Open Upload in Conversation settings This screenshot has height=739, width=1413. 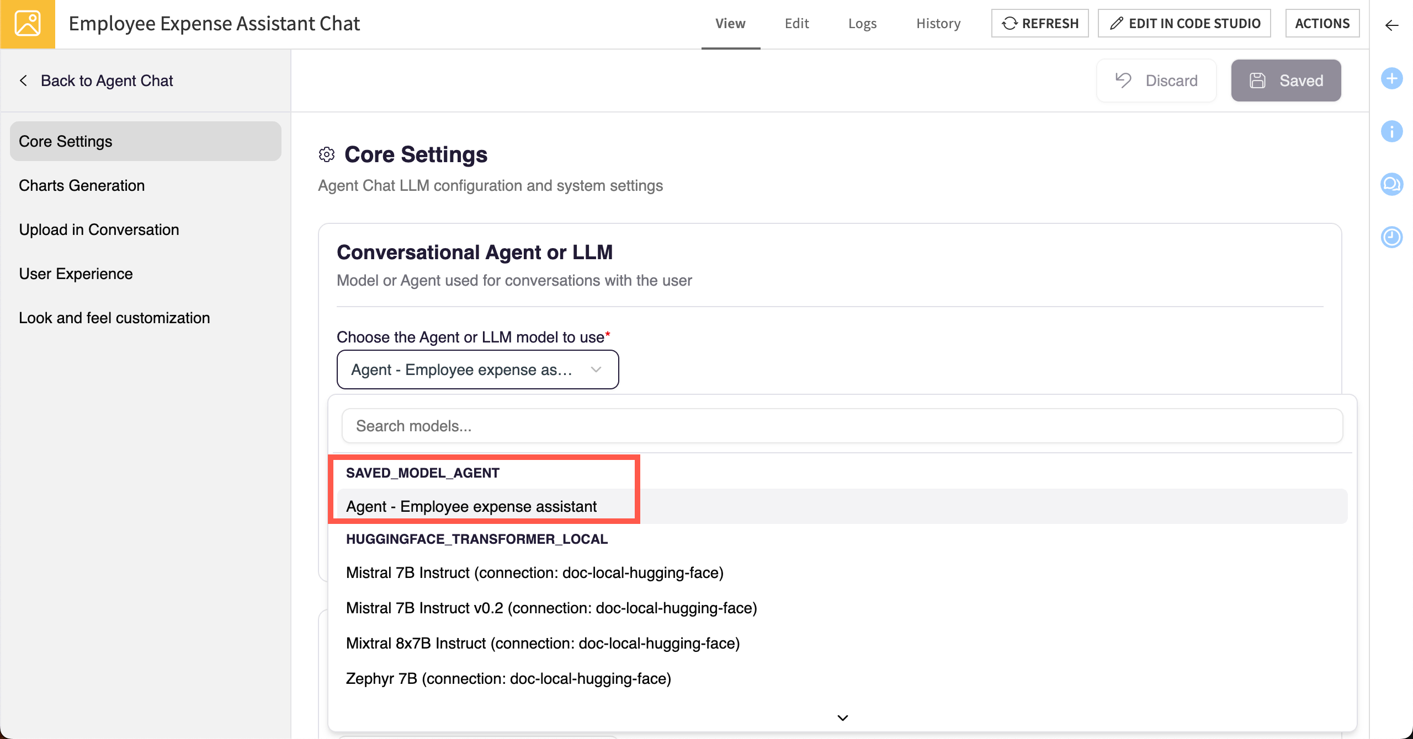click(x=146, y=229)
